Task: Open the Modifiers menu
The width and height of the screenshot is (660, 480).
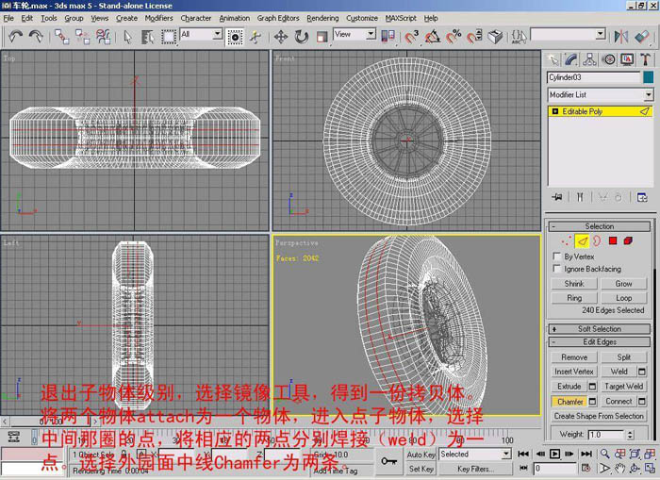Action: point(158,18)
